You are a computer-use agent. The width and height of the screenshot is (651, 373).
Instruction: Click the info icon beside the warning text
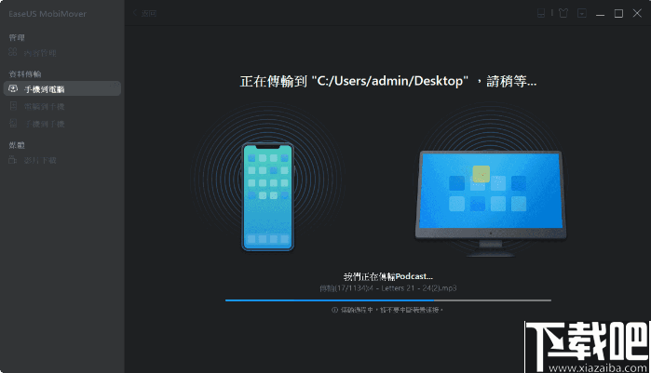click(334, 310)
